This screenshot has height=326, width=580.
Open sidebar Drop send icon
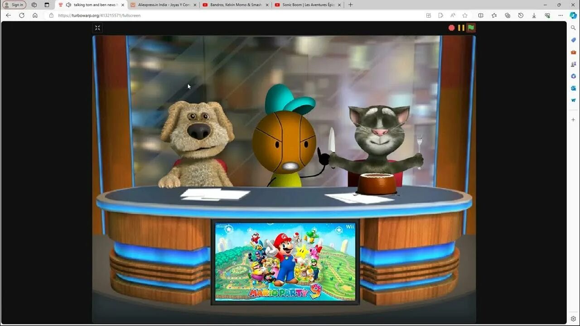(x=573, y=100)
